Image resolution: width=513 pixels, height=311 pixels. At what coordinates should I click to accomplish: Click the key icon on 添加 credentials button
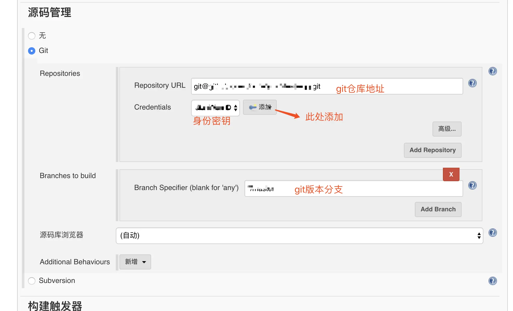pos(253,107)
